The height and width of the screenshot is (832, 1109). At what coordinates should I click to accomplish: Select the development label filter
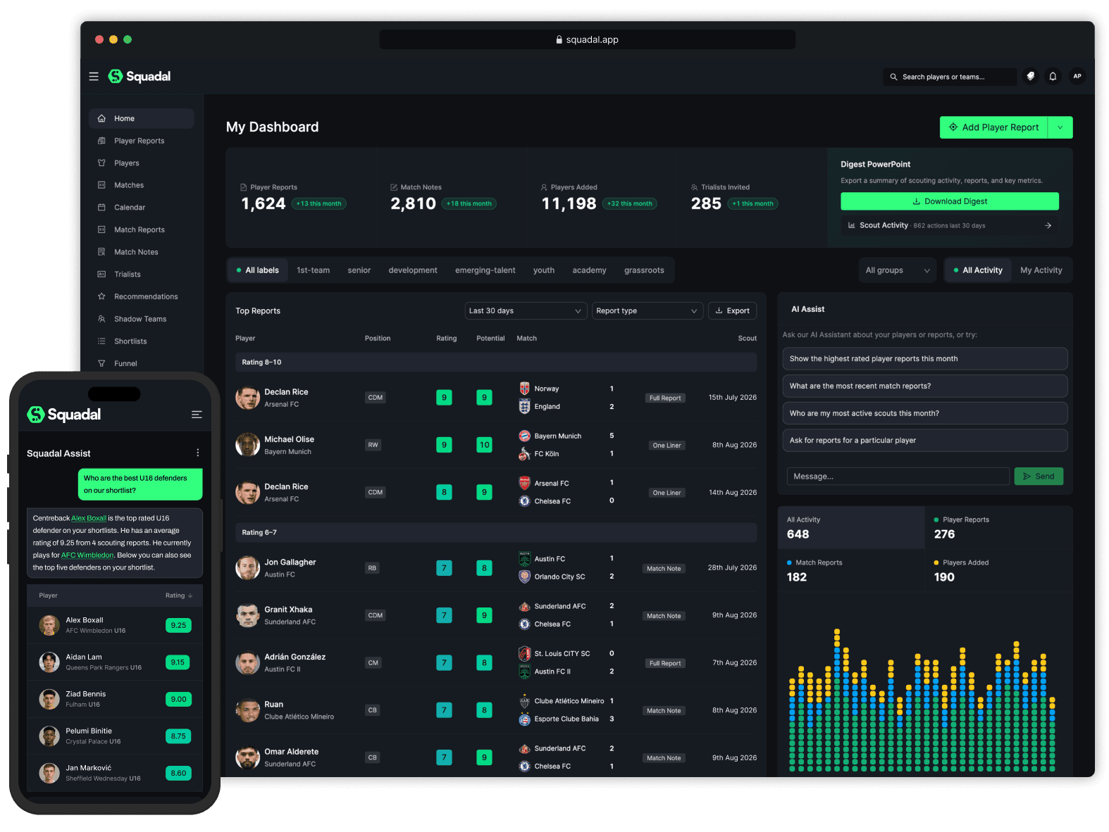point(413,270)
